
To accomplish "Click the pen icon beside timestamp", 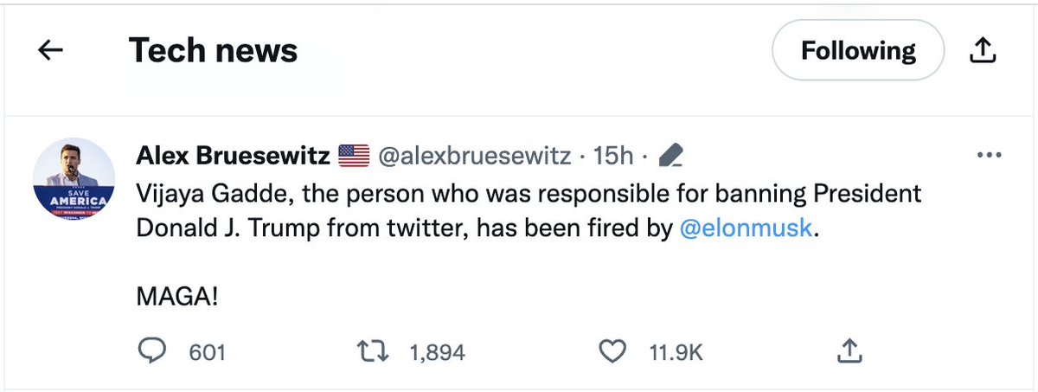I will coord(670,157).
